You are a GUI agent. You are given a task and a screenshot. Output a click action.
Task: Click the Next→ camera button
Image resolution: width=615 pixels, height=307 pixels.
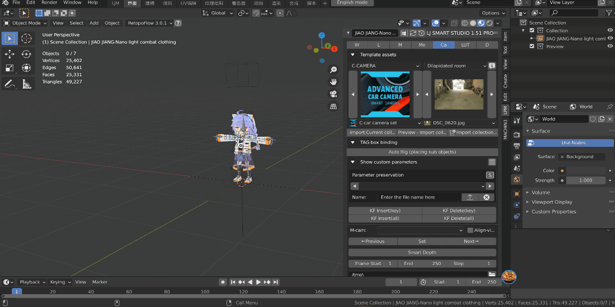471,242
